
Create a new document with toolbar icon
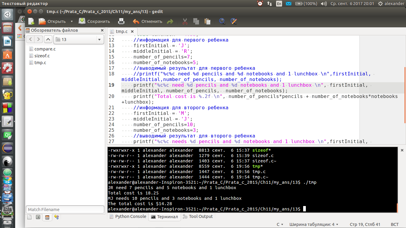(x=31, y=21)
